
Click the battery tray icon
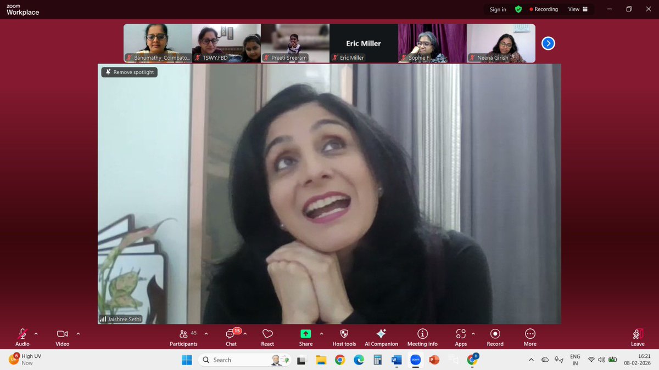click(x=613, y=360)
